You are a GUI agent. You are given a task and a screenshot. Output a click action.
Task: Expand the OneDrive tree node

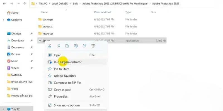[x=3, y=20]
